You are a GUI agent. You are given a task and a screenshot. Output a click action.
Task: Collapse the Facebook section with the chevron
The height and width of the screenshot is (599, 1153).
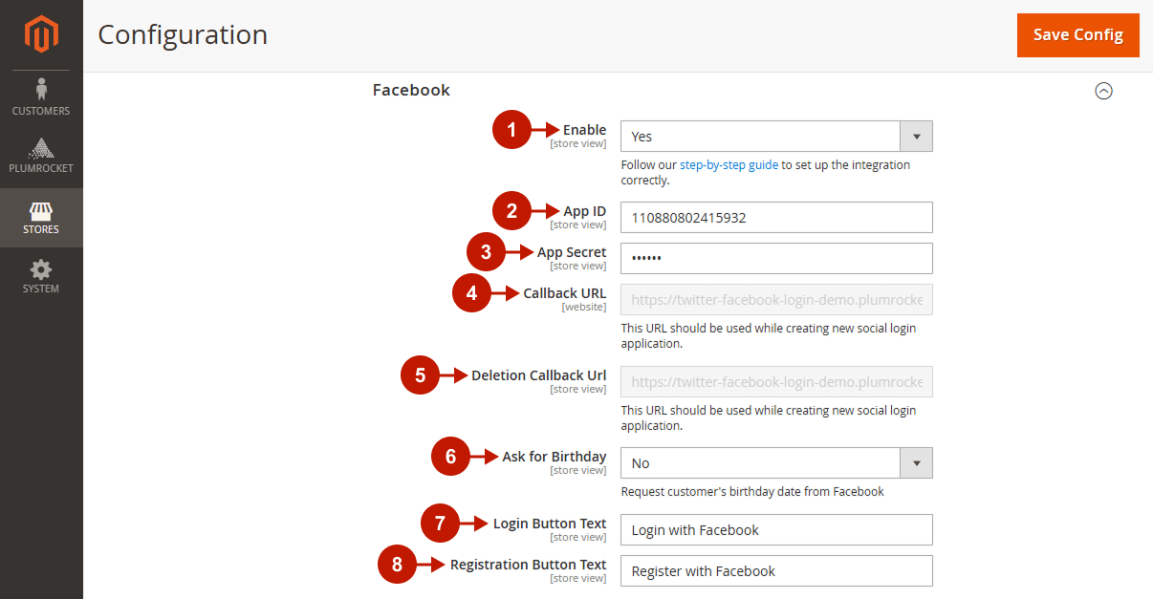click(1103, 91)
